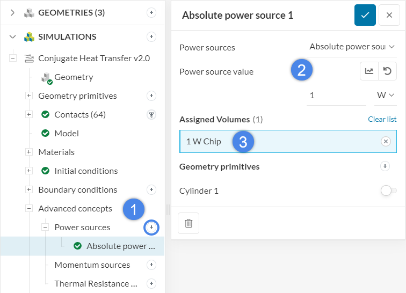Select Contacts (64) in the tree

(80, 114)
